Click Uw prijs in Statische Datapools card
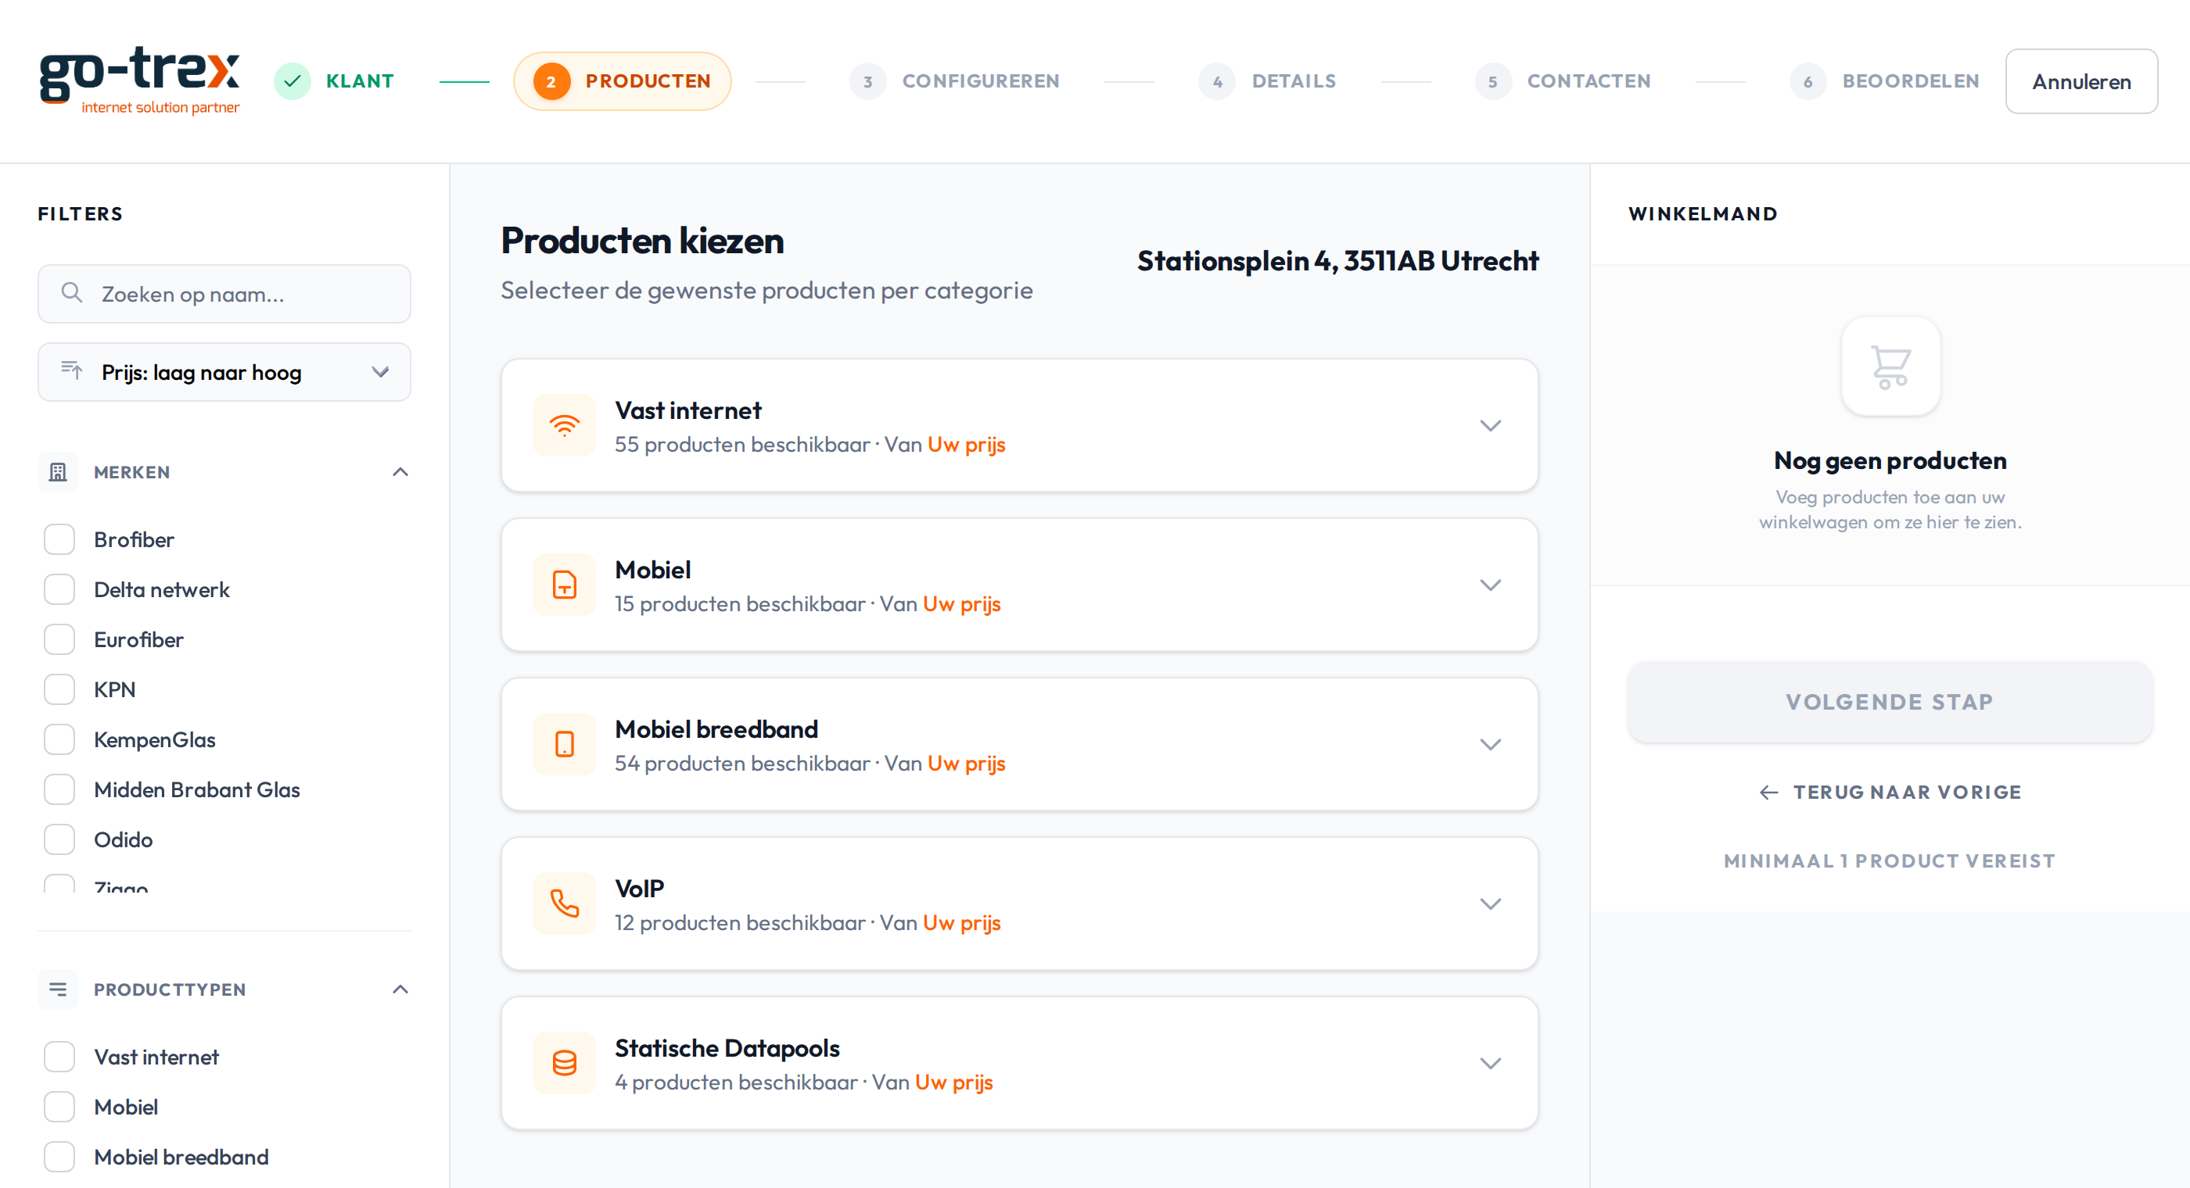 (954, 1082)
